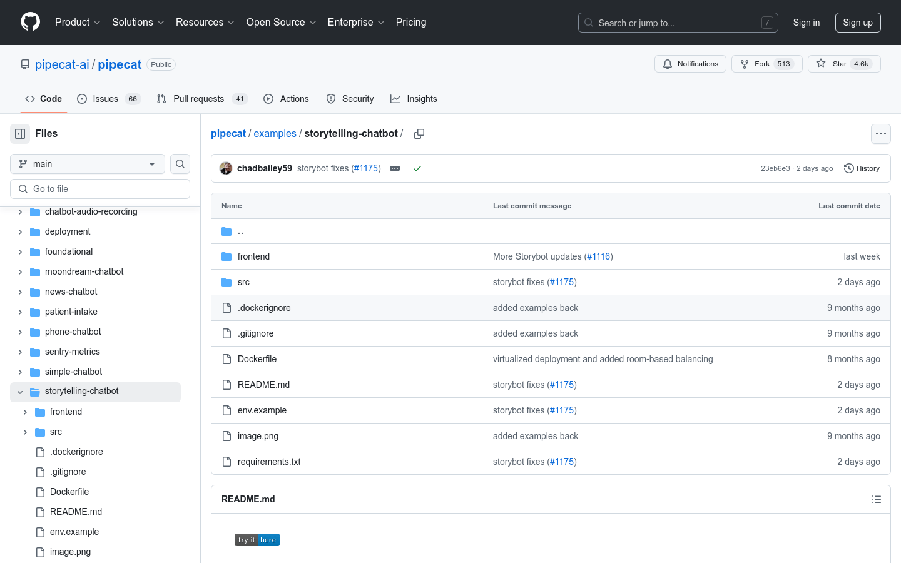Open the more options ellipsis menu
This screenshot has height=563, width=901.
pos(880,134)
